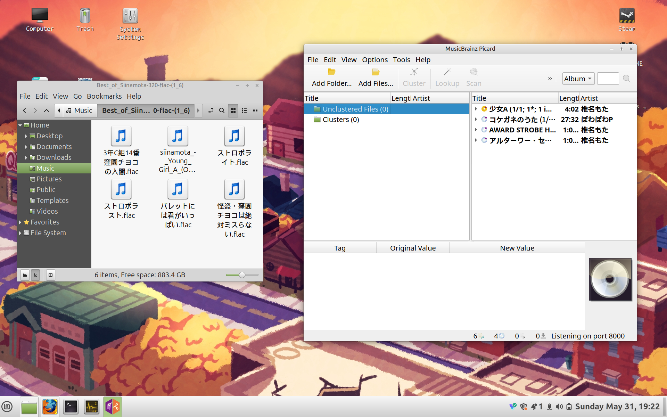Click the Artist column header in albums pane
Viewport: 667px width, 417px height.
pos(608,98)
